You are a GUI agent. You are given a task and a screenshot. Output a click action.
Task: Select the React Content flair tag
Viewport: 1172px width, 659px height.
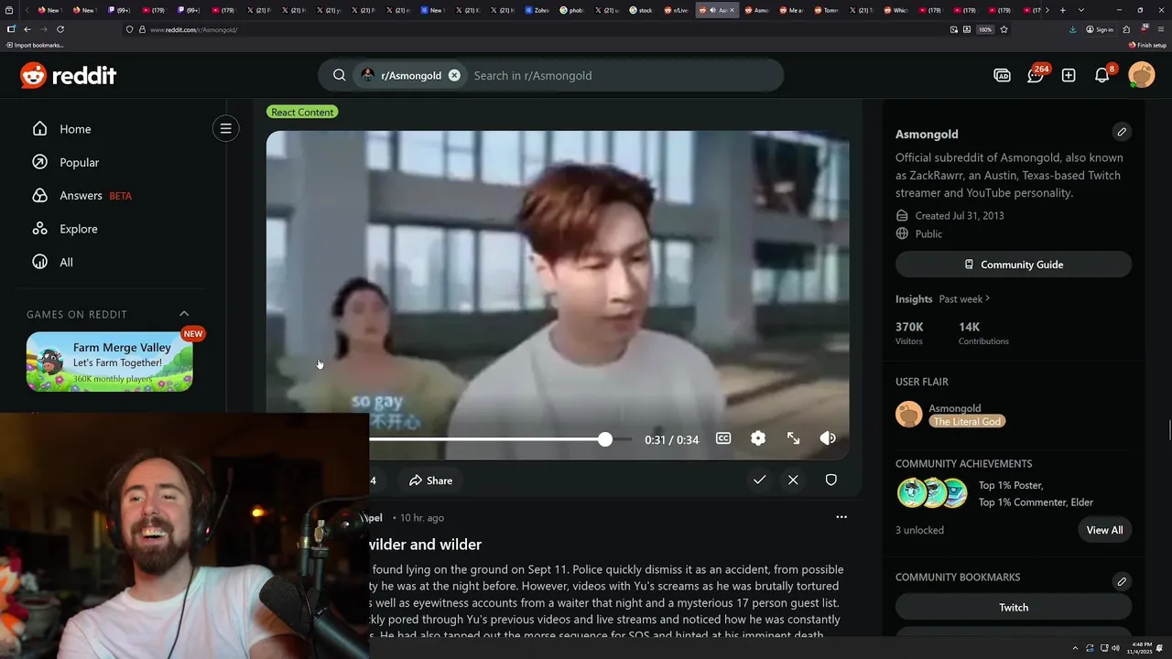click(302, 112)
